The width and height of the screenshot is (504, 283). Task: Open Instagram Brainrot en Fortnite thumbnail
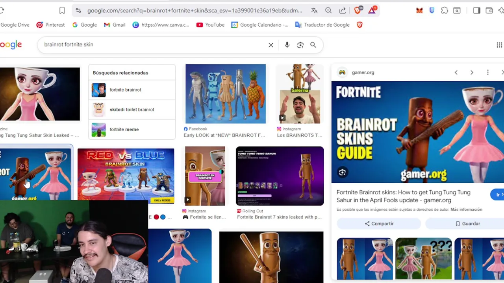click(x=205, y=176)
